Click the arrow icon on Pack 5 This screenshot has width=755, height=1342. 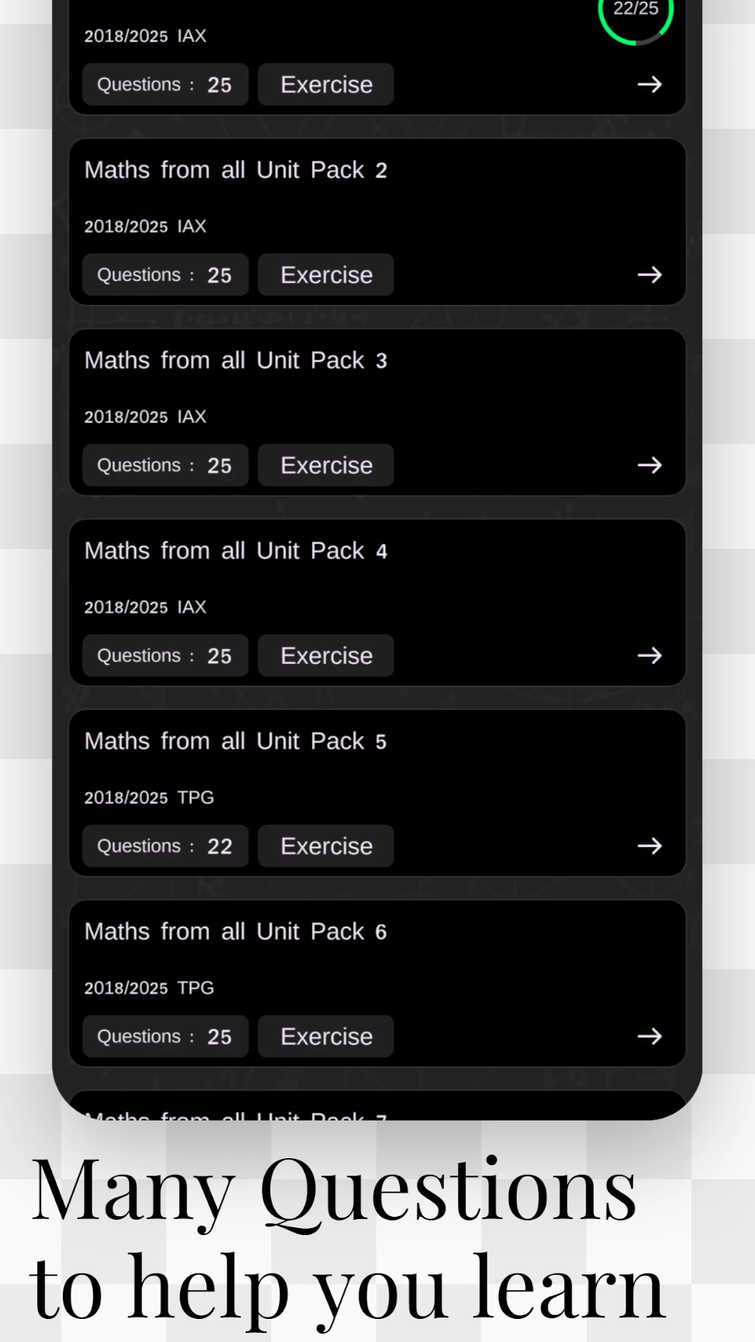[649, 846]
